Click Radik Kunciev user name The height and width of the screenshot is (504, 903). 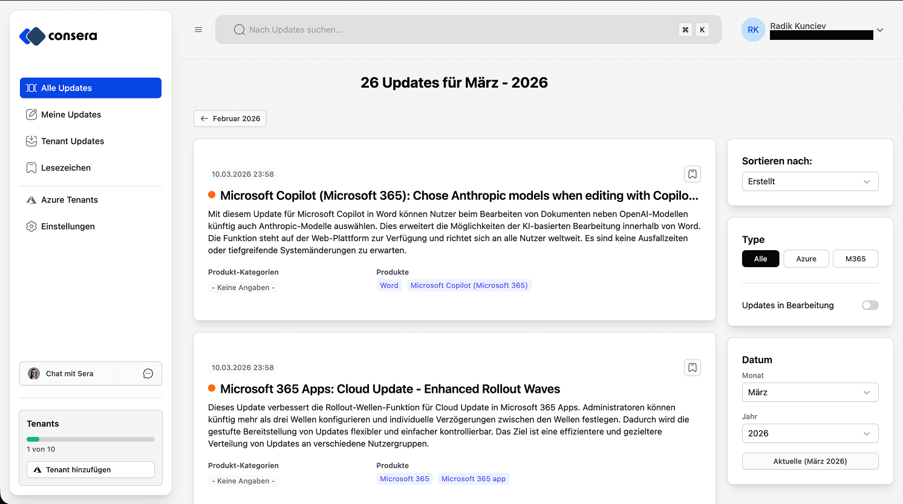(798, 26)
